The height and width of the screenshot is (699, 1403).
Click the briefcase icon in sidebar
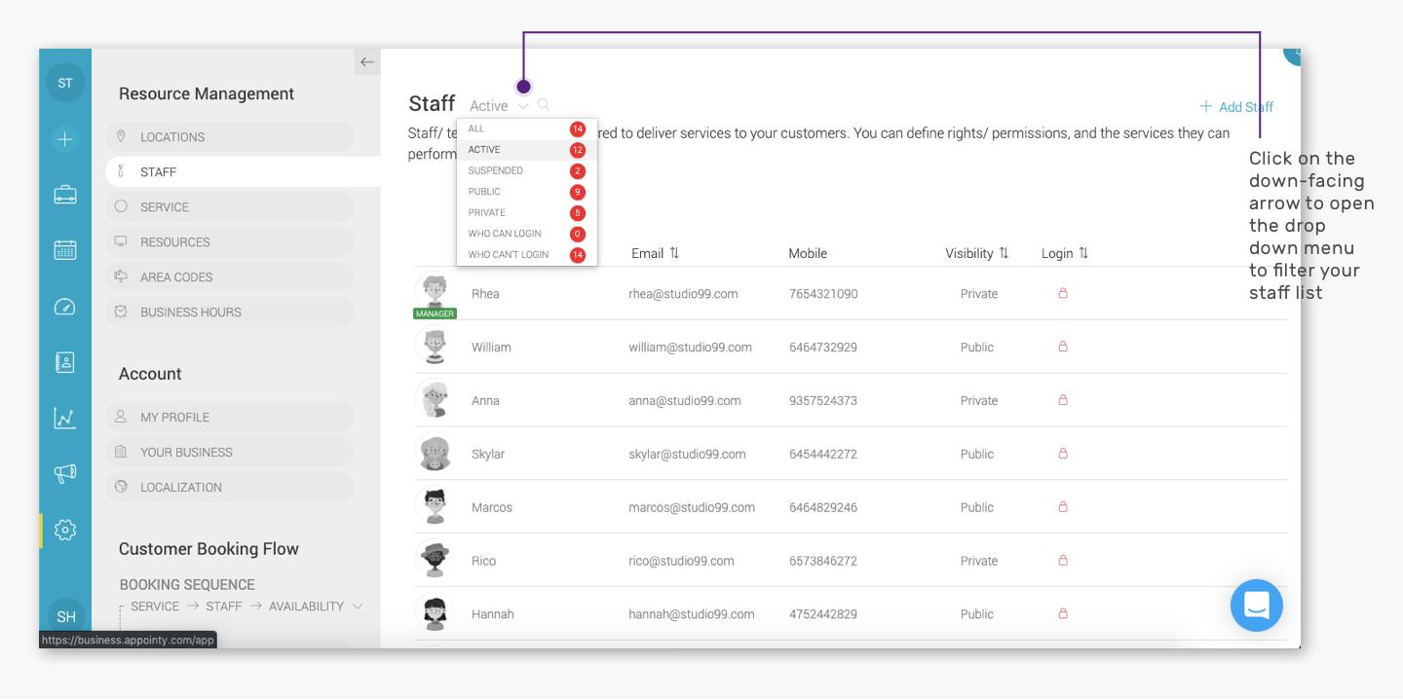point(65,195)
